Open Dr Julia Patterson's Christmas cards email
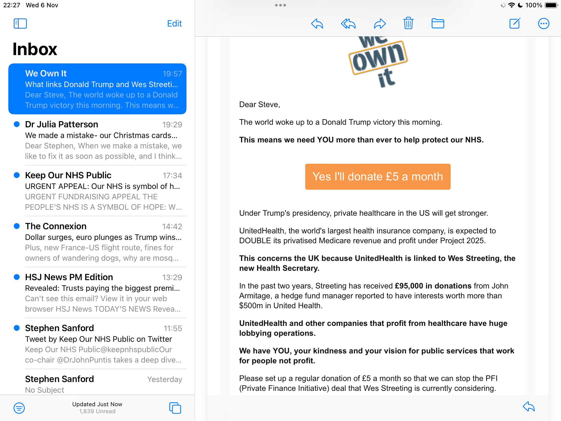This screenshot has height=421, width=561. (97, 140)
